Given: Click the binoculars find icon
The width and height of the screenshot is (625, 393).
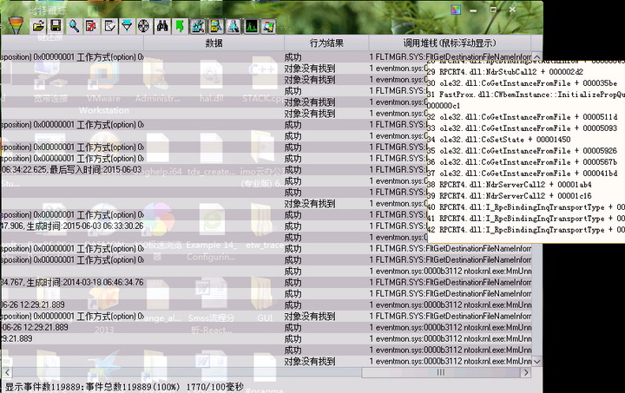Looking at the screenshot, I should pos(161,27).
